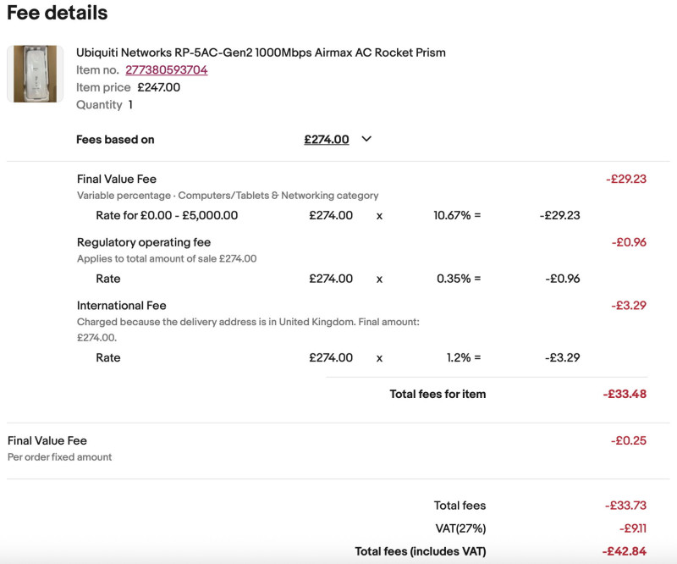The image size is (677, 564).
Task: Click the Quantity 1 label
Action: click(104, 105)
